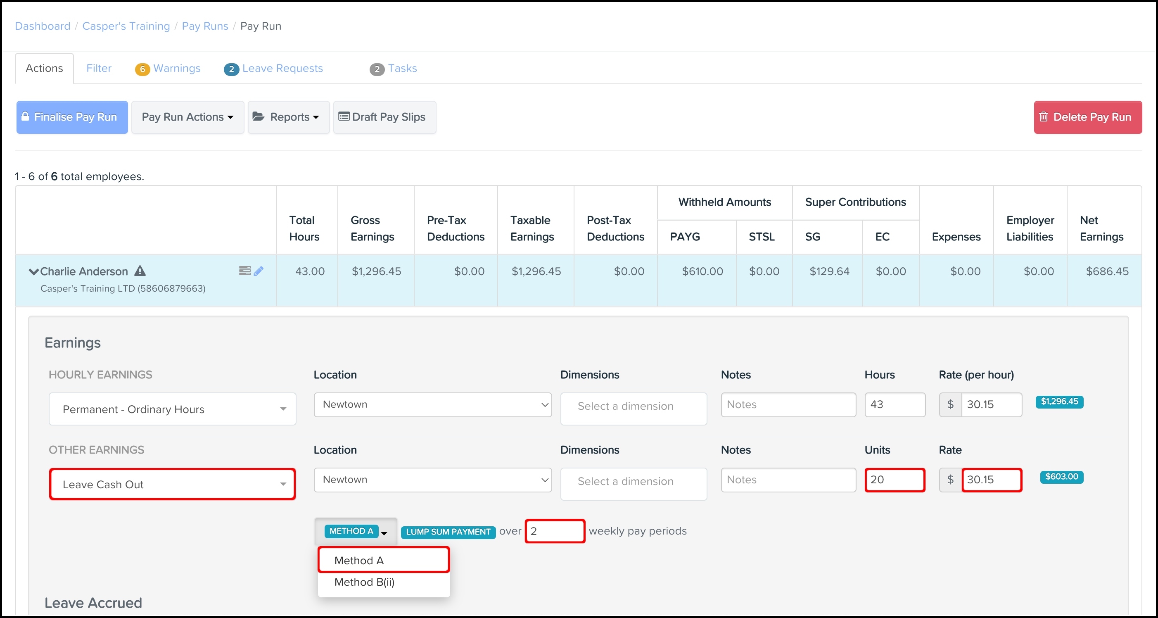Open Permanent - Ordinary Hours dropdown
This screenshot has width=1158, height=618.
(172, 409)
